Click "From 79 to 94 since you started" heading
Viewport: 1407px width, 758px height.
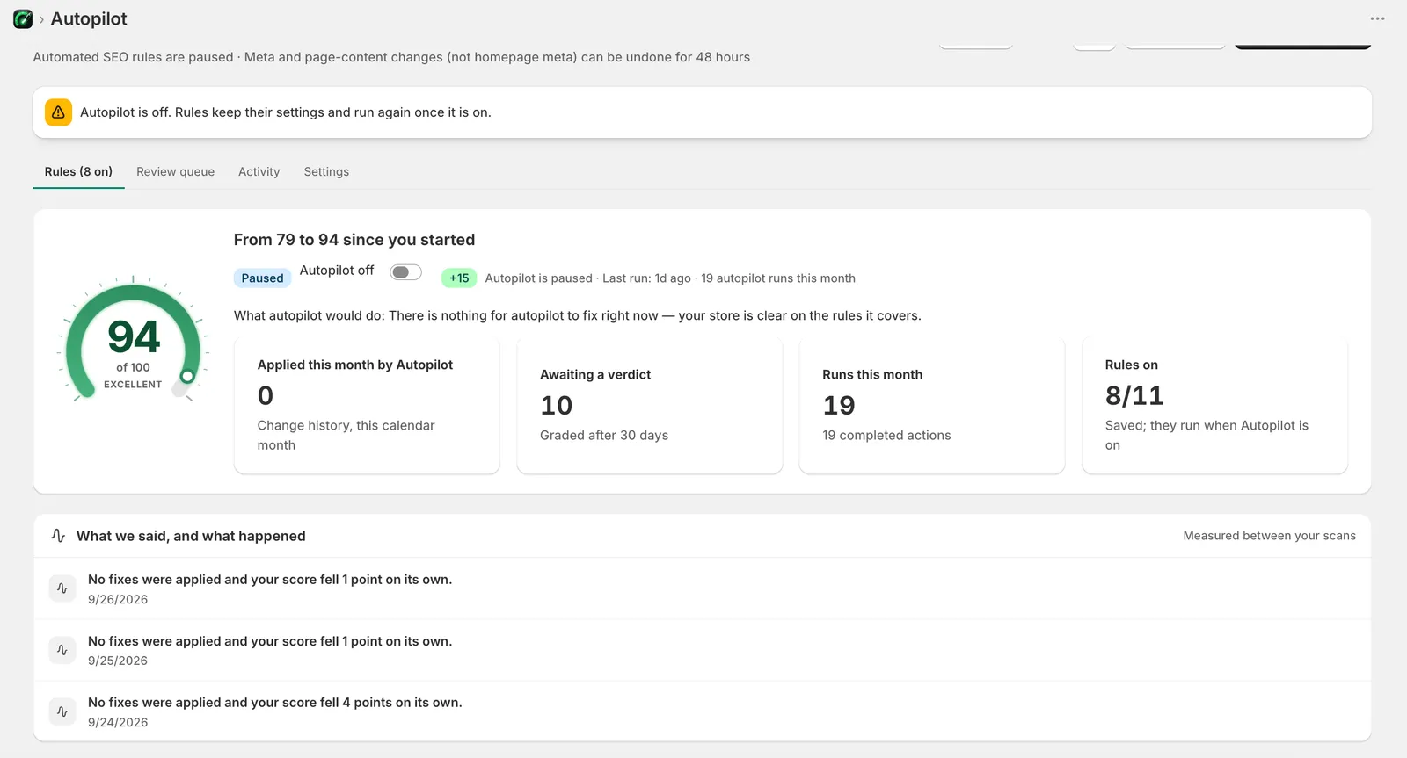tap(354, 240)
